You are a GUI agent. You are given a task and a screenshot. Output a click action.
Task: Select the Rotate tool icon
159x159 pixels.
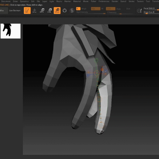57,10
